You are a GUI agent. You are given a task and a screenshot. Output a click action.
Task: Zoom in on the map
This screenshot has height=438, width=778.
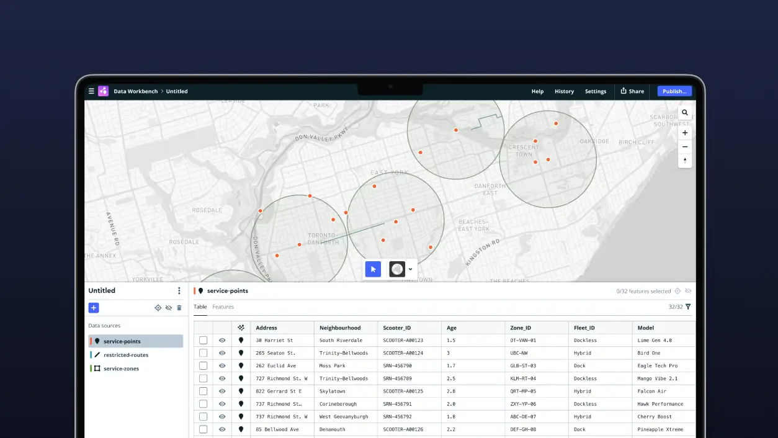(685, 133)
